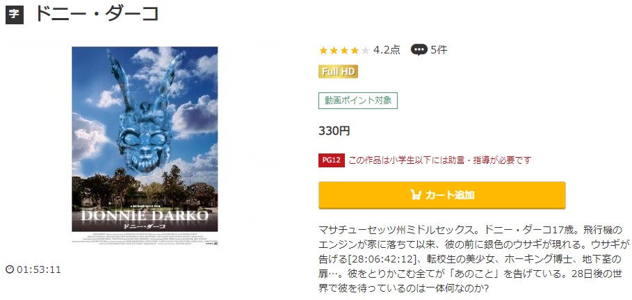The height and width of the screenshot is (300, 632).
Task: Click the 4.2点 rating score
Action: (387, 50)
